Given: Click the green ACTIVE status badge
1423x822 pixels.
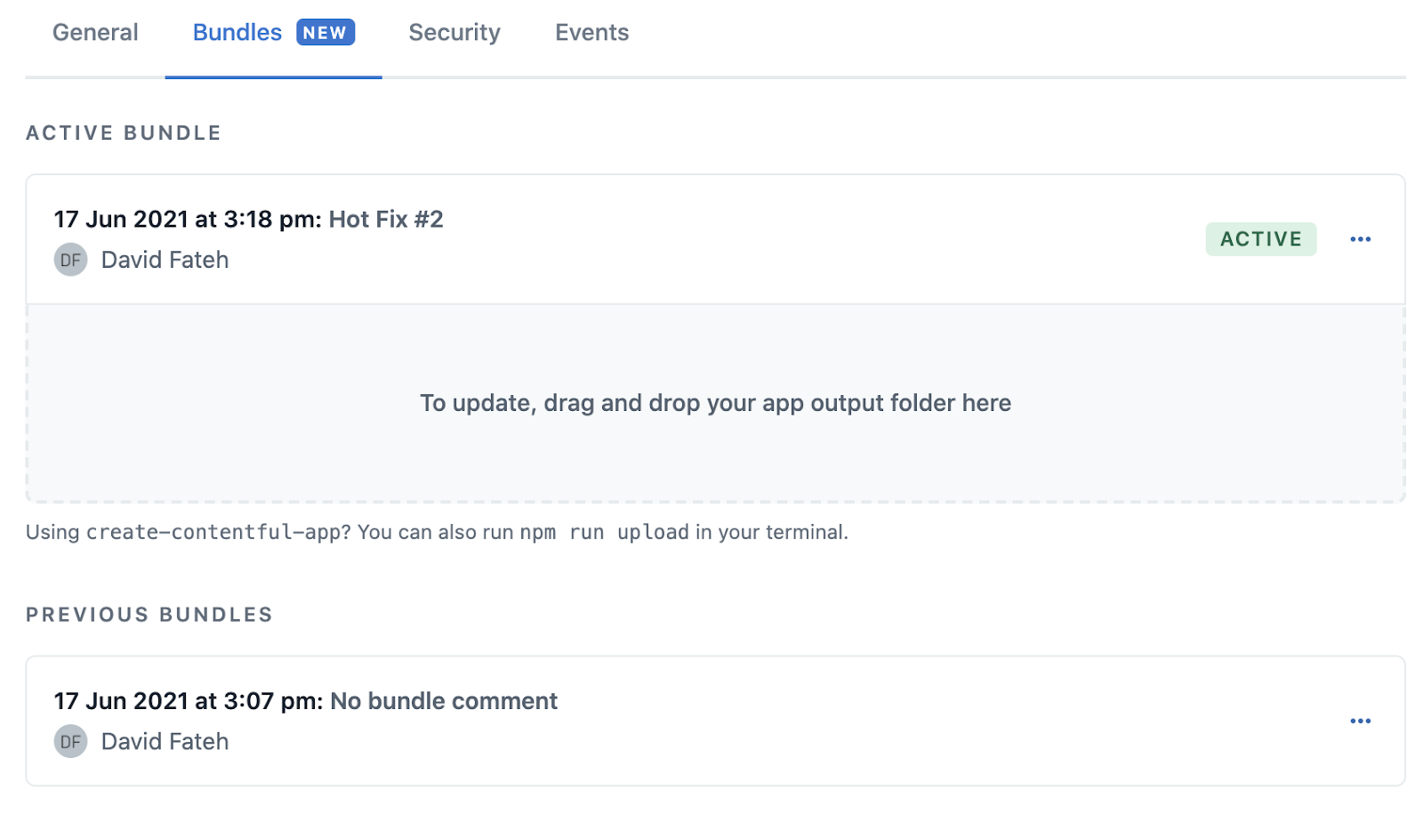Looking at the screenshot, I should (x=1260, y=239).
